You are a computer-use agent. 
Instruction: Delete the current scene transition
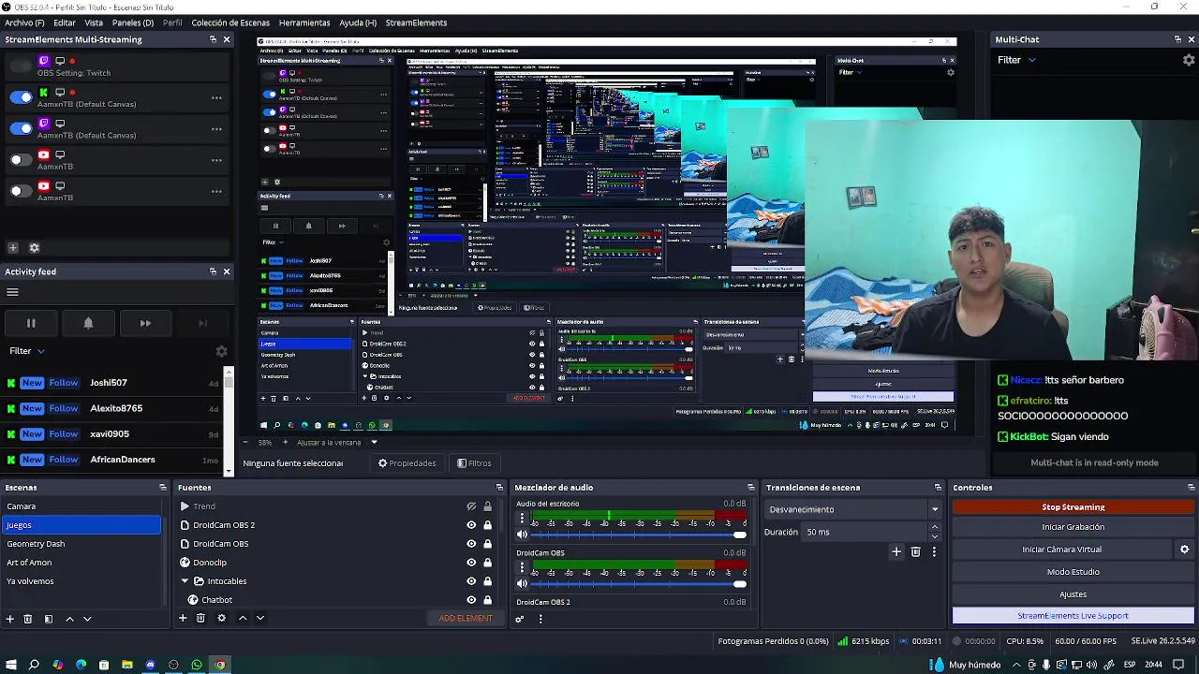(915, 551)
